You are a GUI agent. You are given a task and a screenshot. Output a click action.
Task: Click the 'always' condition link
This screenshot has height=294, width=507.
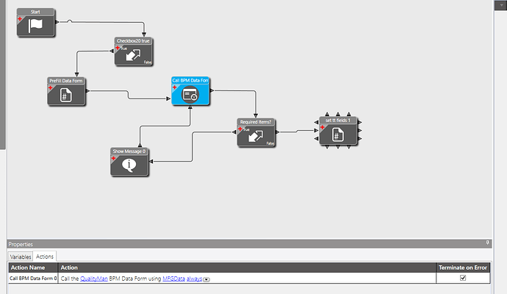[194, 279]
